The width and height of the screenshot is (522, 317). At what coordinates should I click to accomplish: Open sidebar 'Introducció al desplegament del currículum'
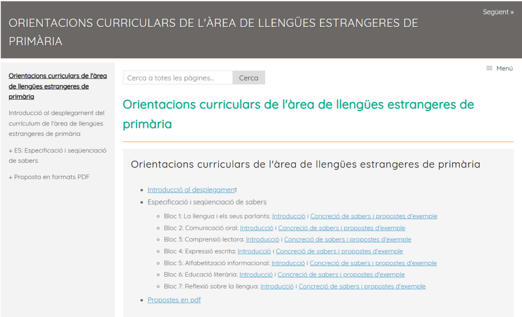pos(56,123)
